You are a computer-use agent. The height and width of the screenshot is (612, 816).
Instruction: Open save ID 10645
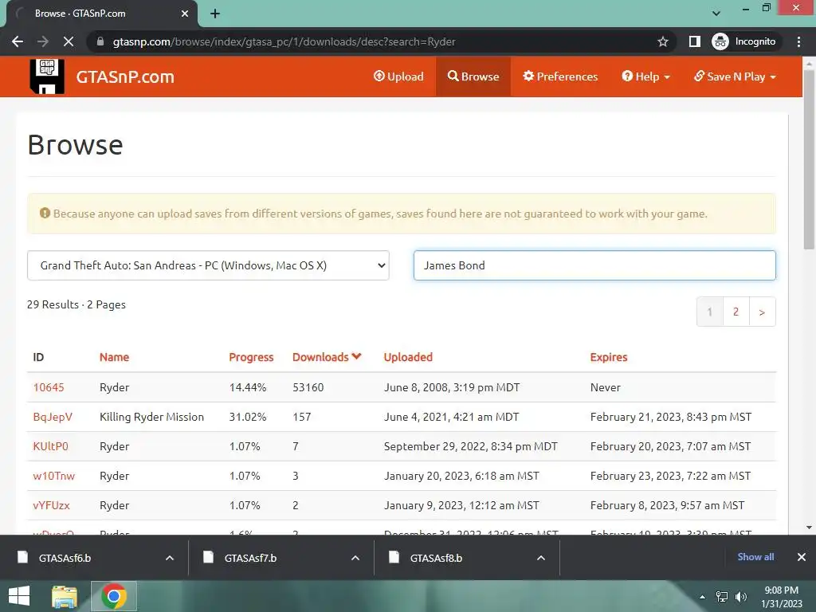coord(49,387)
